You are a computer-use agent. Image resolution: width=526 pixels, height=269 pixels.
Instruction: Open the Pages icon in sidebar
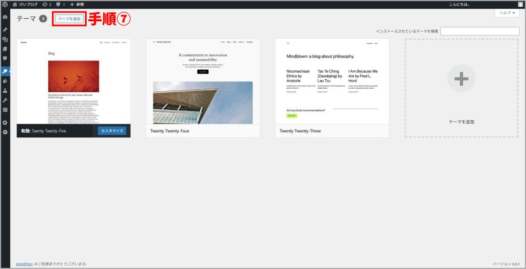tap(5, 49)
